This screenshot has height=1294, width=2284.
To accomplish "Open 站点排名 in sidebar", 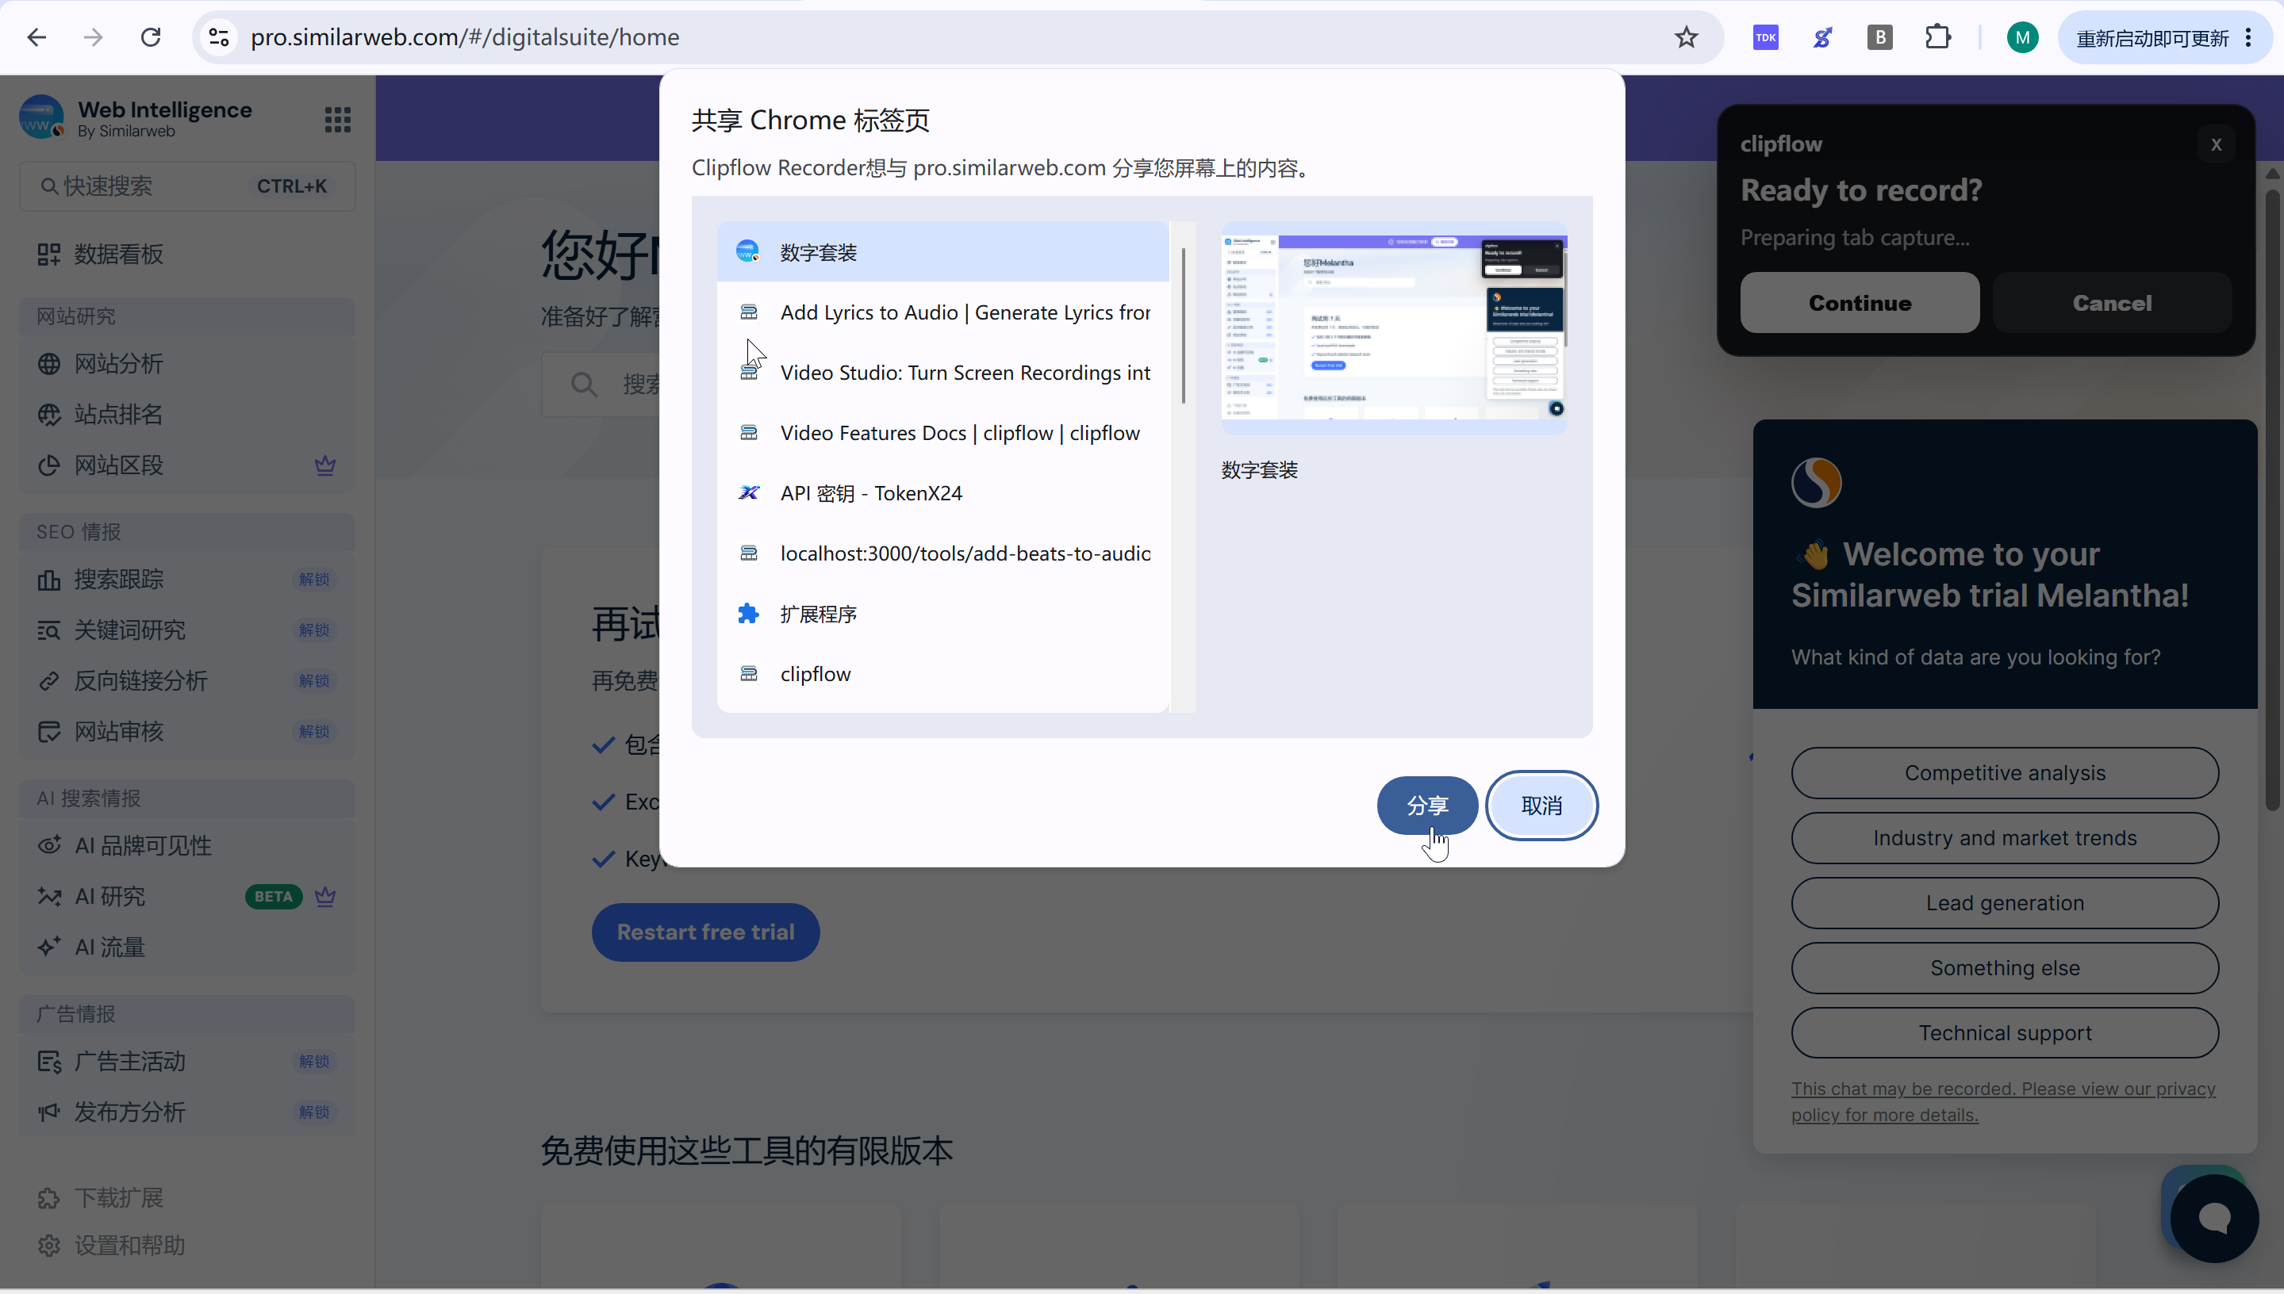I will (186, 415).
